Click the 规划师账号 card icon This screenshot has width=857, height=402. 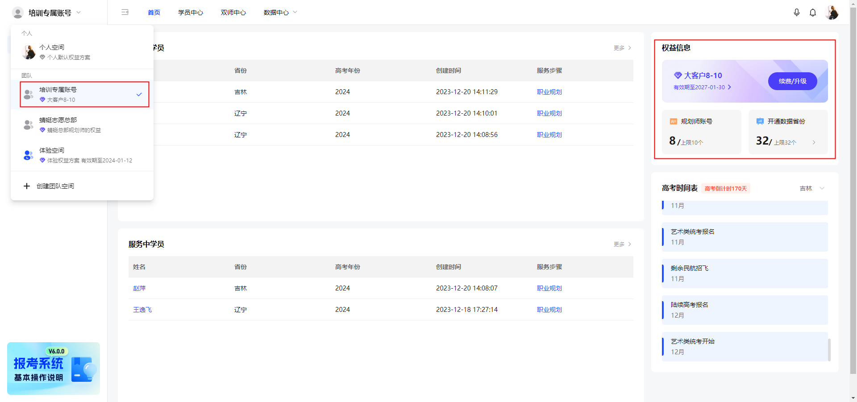[x=674, y=121]
